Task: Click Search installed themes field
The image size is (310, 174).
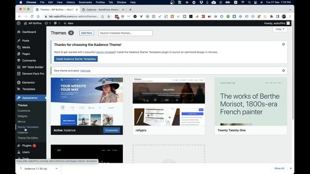Action: [x=125, y=33]
